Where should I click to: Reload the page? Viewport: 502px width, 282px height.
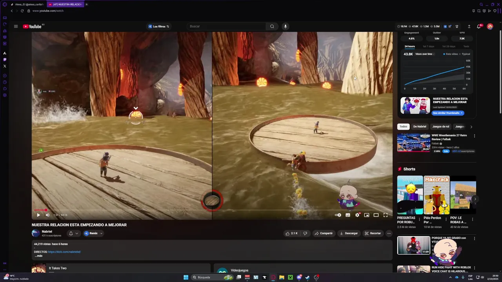coord(22,11)
